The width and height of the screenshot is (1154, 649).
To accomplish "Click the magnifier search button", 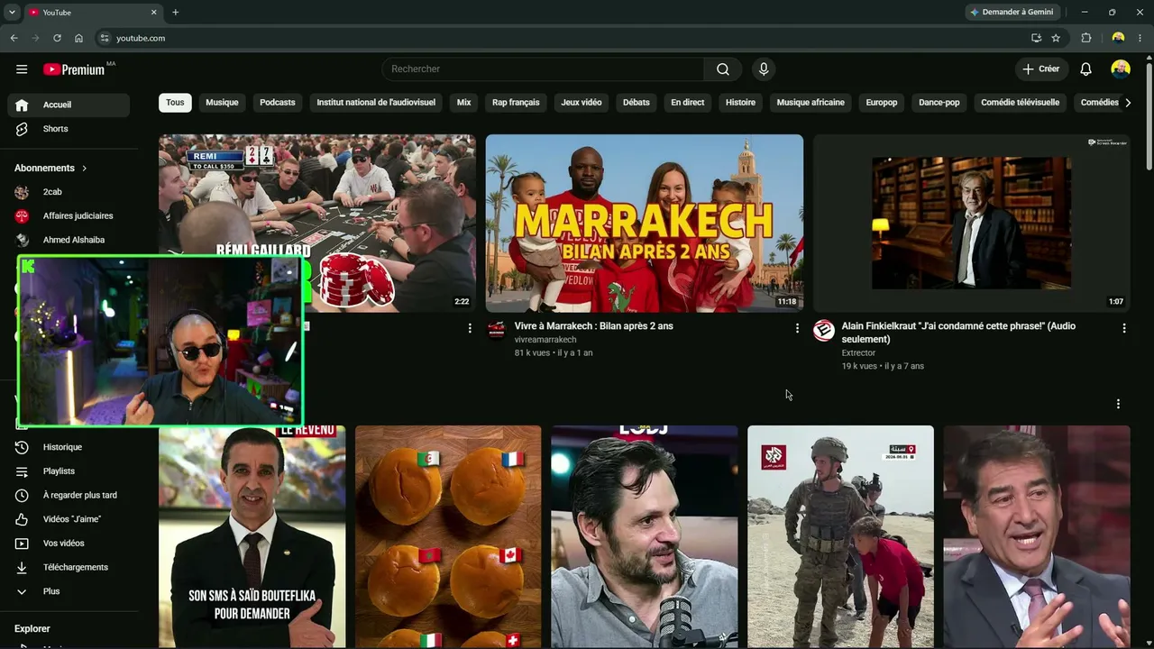I will (723, 69).
